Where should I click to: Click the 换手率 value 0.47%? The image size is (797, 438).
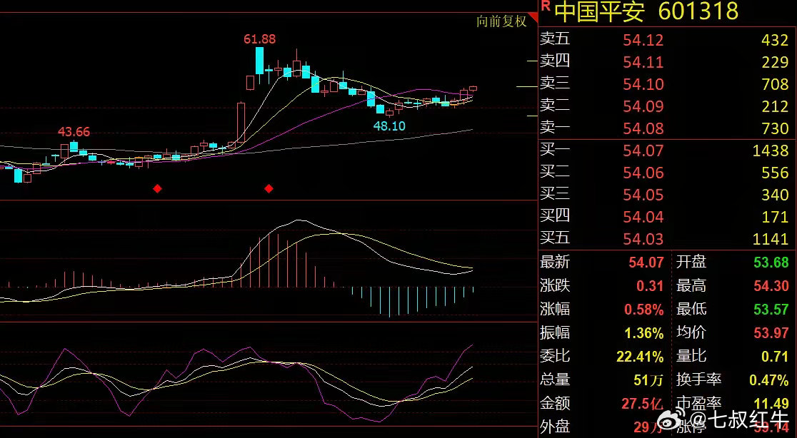[x=770, y=380]
